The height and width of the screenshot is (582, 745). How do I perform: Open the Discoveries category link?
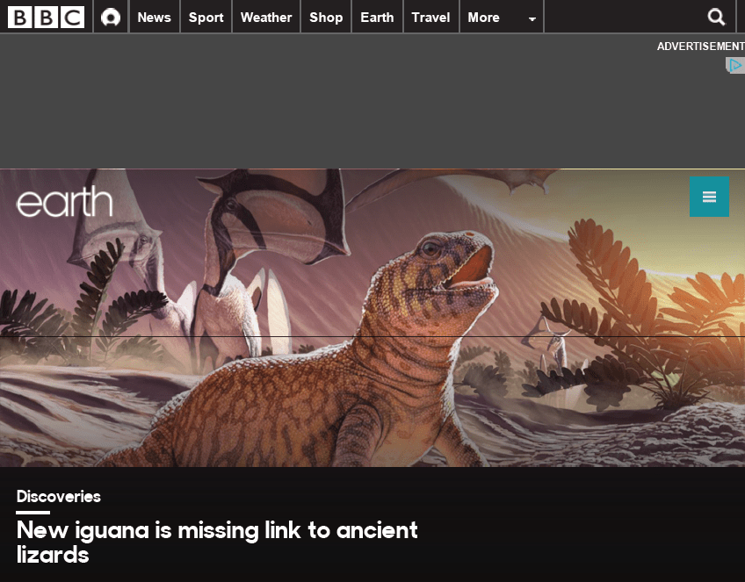59,496
